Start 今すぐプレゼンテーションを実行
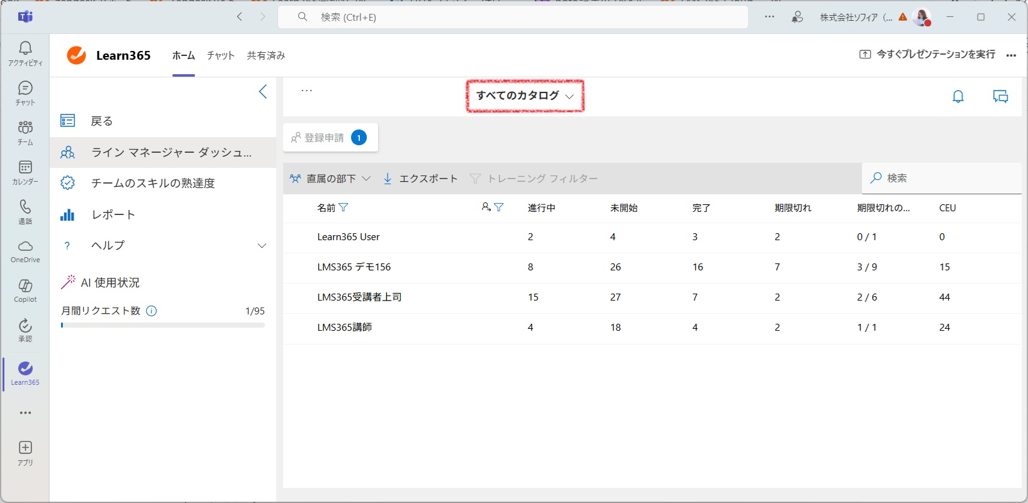Screen dimensions: 1028x503 click(x=927, y=55)
